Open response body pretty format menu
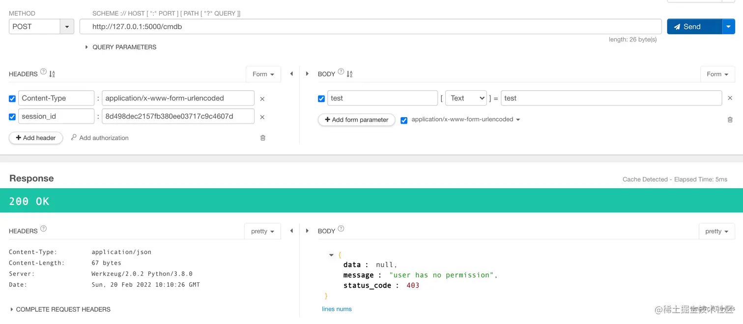This screenshot has height=324, width=743. (x=716, y=231)
